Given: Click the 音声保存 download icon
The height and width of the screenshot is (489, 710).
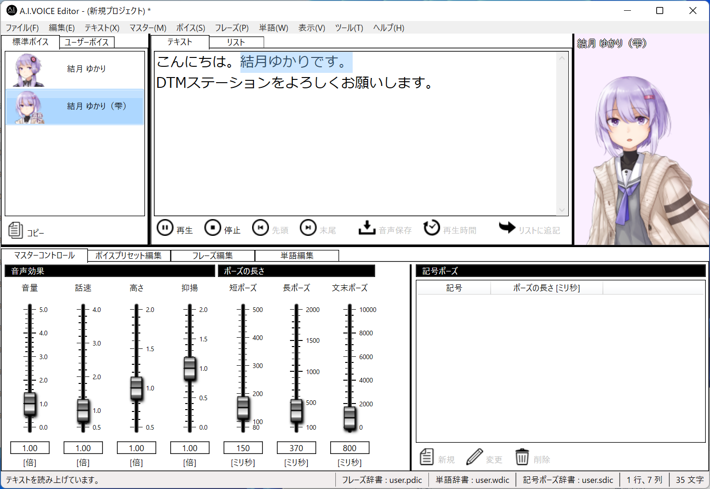Looking at the screenshot, I should tap(367, 228).
